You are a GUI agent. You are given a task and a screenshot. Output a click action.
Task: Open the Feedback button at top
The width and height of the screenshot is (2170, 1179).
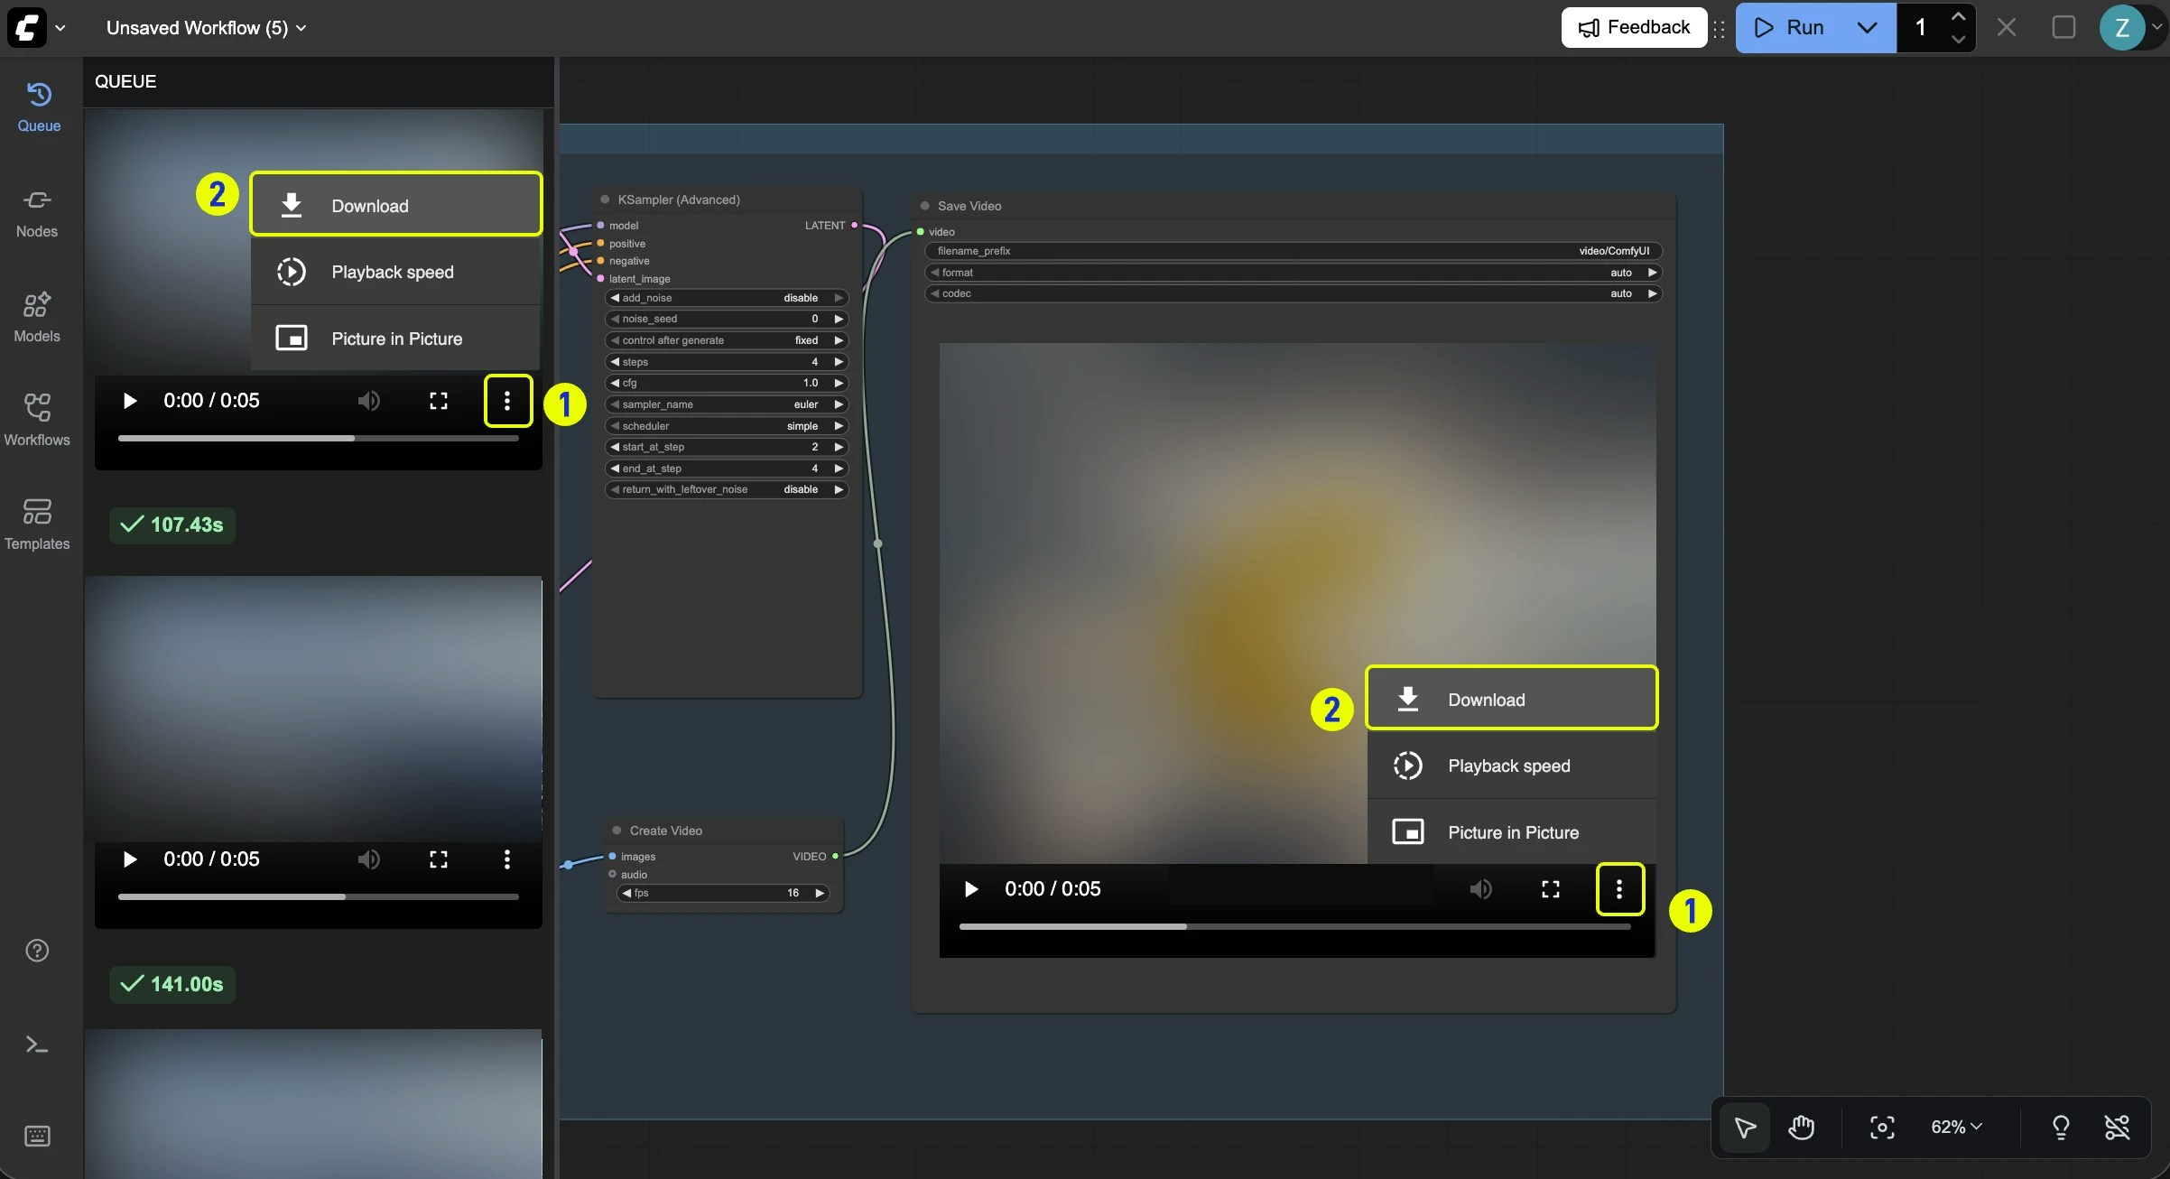[x=1634, y=27]
